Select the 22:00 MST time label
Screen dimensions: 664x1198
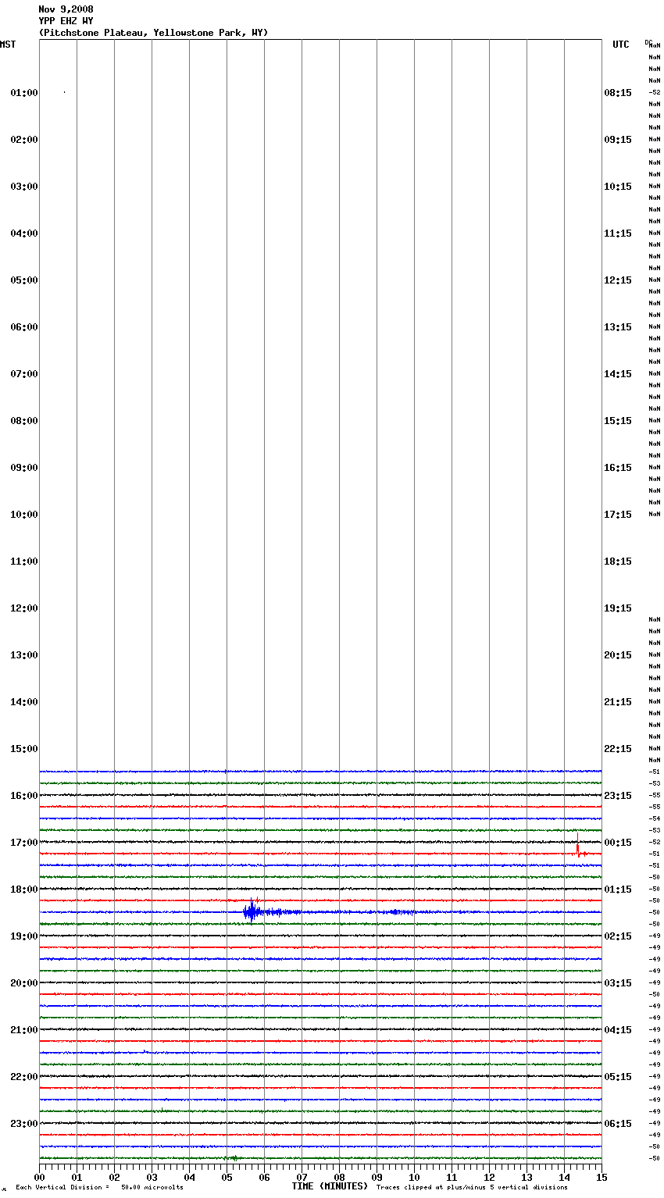[24, 1077]
